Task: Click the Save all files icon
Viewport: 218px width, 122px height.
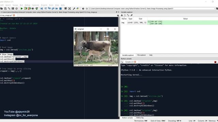Action: coord(9,8)
